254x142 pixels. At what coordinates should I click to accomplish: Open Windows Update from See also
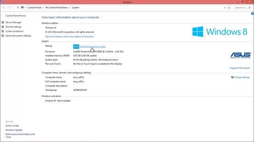[x=14, y=130]
